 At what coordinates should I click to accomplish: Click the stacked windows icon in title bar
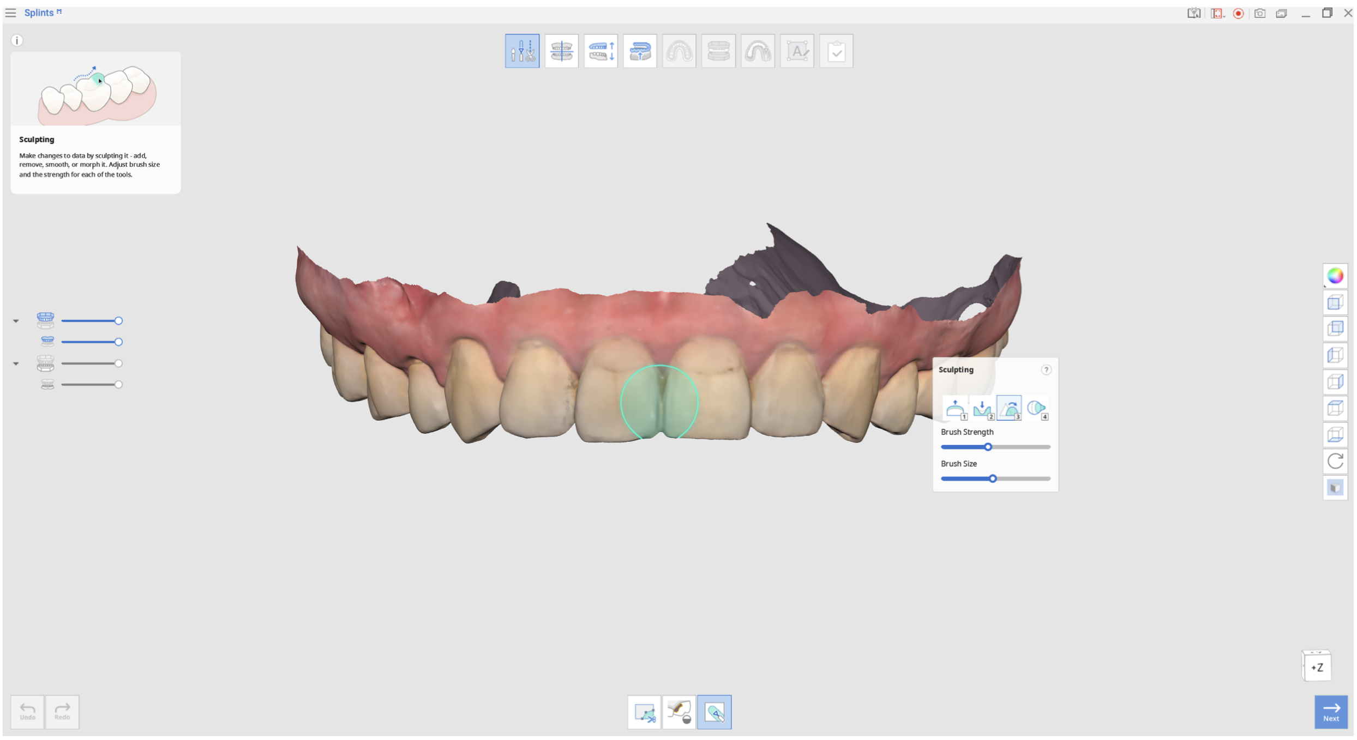(1281, 13)
